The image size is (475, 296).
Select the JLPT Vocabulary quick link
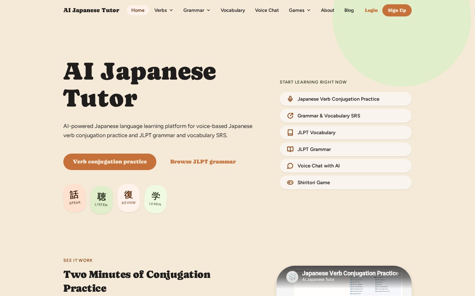tap(346, 133)
